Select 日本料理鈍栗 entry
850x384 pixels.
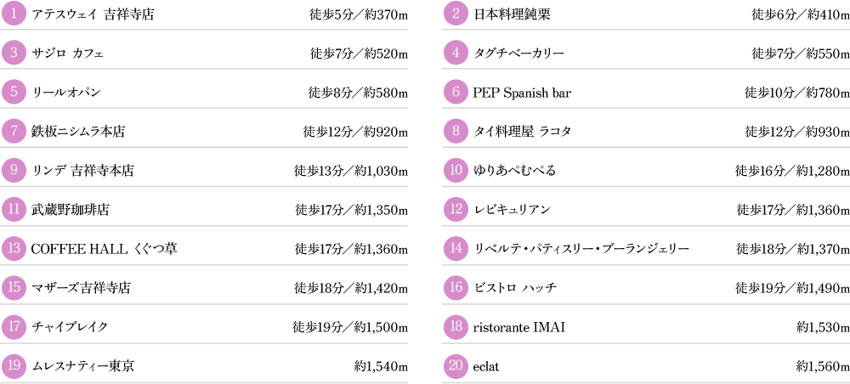pos(512,14)
